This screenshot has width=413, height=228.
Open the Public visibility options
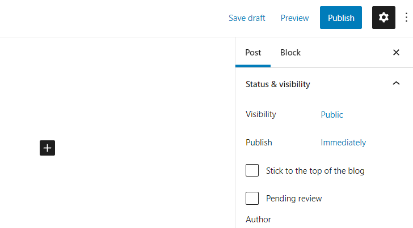[332, 114]
